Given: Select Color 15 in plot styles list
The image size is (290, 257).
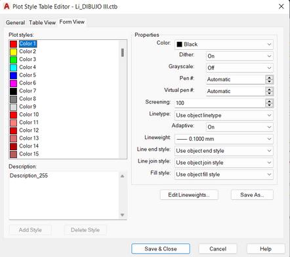Looking at the screenshot, I should (29, 154).
